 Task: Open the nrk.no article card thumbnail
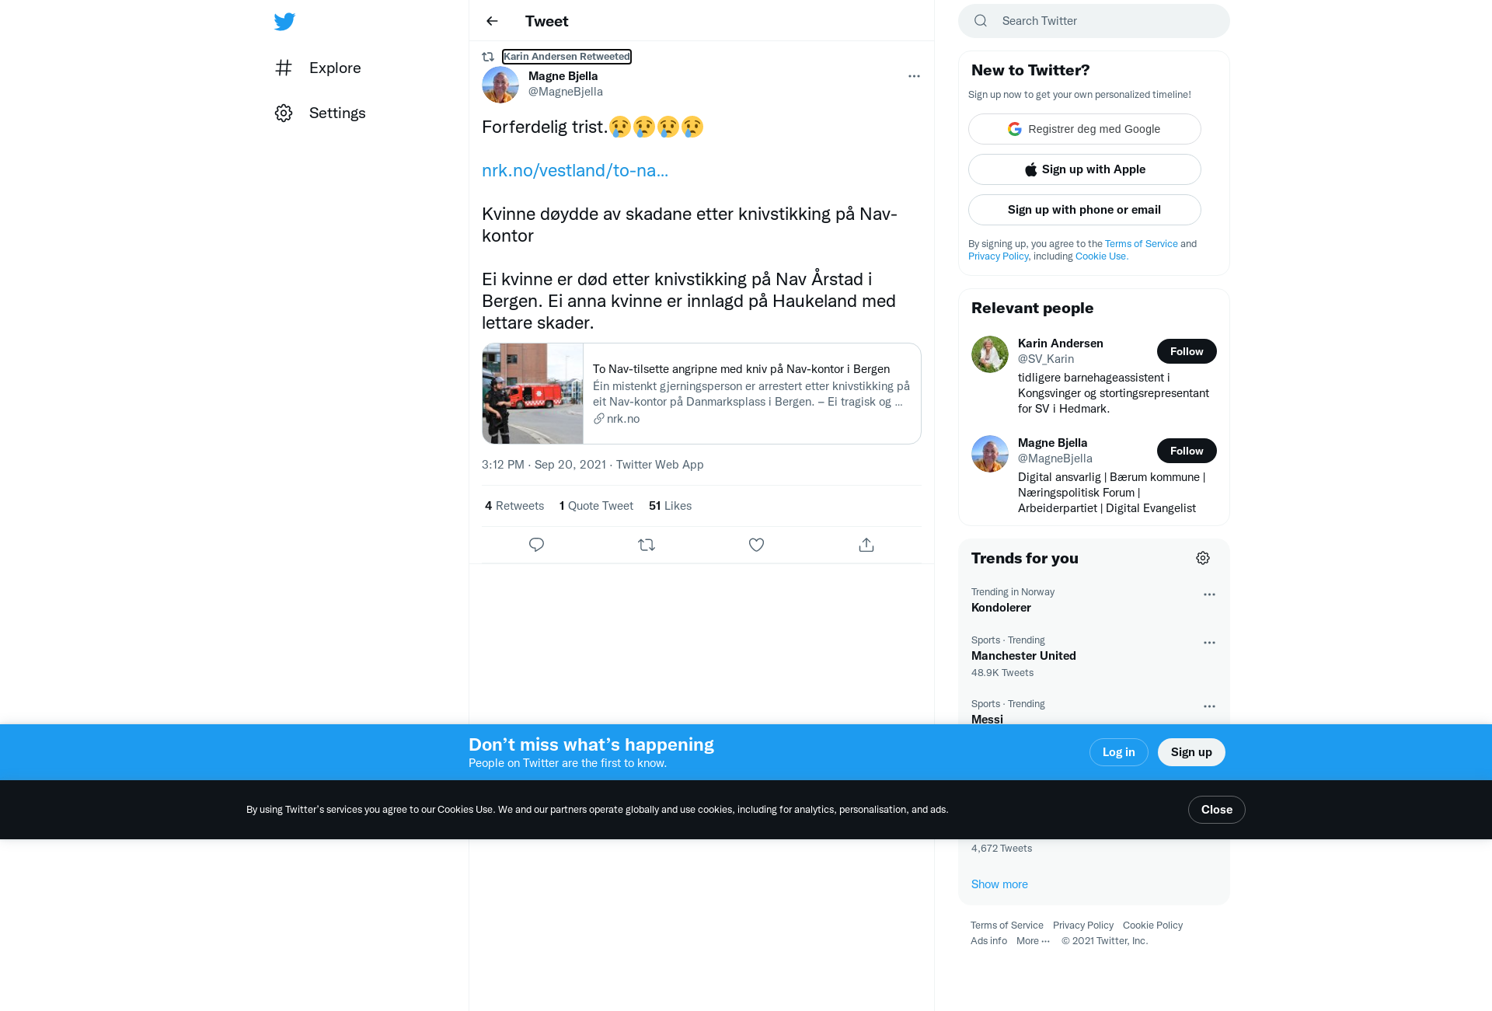pos(533,394)
